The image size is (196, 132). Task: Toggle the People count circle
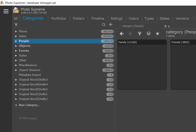coord(112,41)
